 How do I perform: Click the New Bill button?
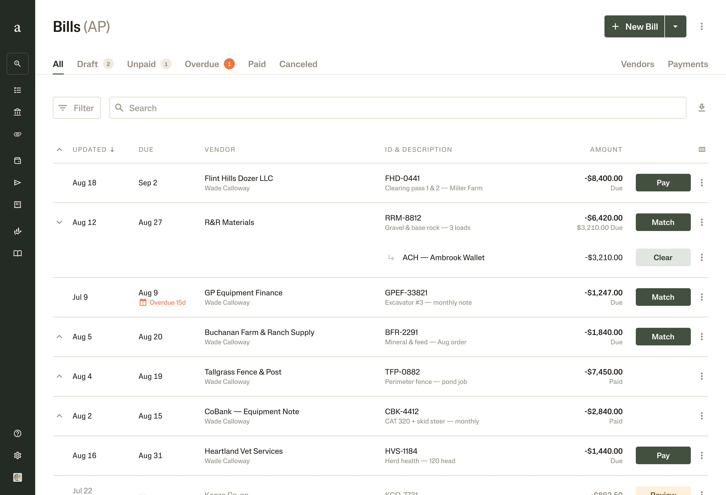click(x=634, y=27)
